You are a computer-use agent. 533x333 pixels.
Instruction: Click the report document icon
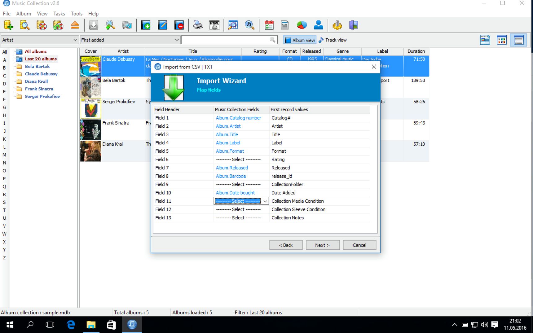pyautogui.click(x=285, y=25)
